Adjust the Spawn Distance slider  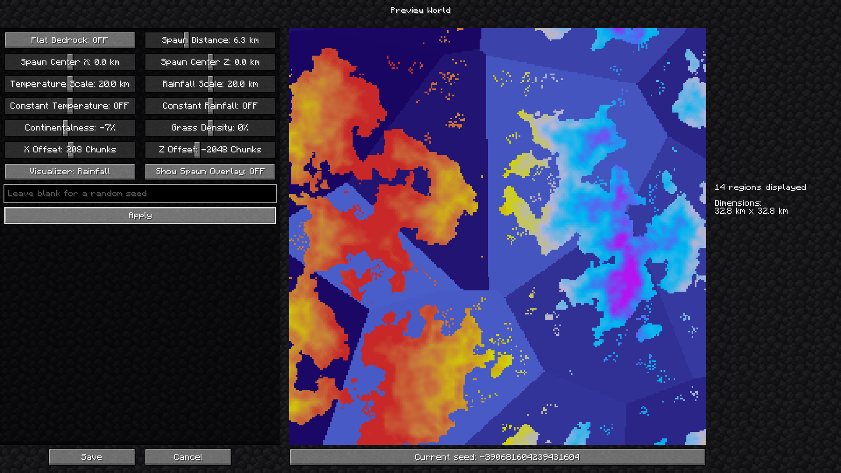click(x=209, y=40)
